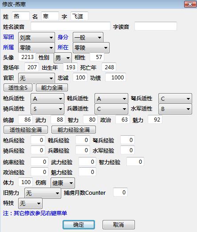Image resolution: width=197 pixels, height=232 pixels.
Task: Click the empty 姓名读音 field
Action: point(71,26)
